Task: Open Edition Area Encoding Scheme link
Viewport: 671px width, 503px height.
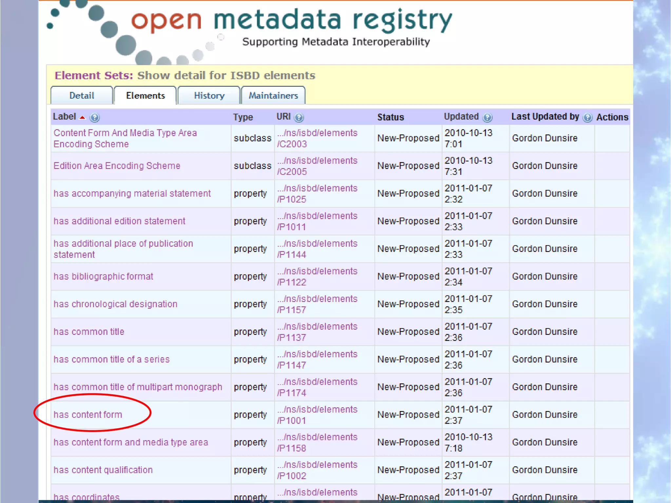Action: (x=117, y=166)
